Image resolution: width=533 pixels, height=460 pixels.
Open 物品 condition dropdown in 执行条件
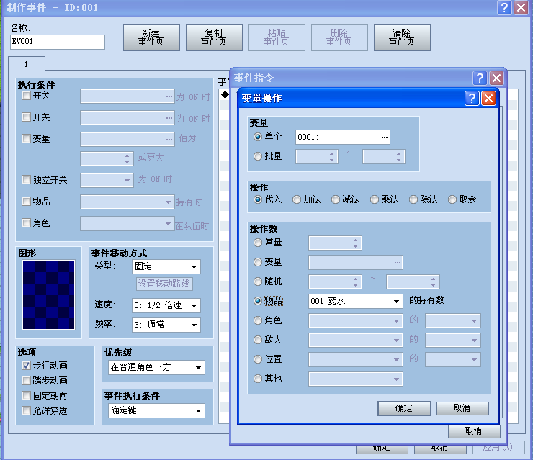coord(127,202)
